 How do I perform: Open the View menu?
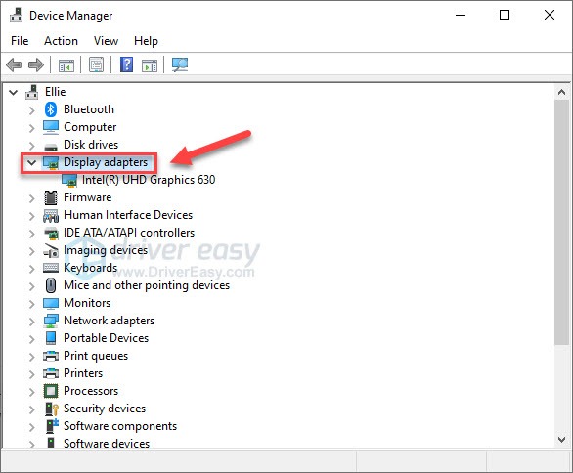point(106,41)
